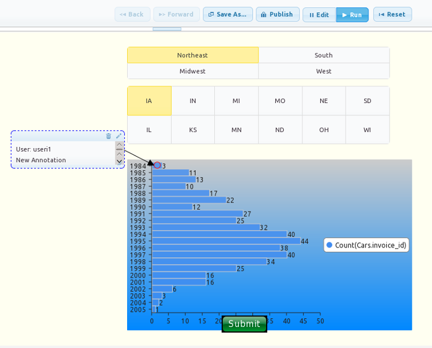Viewport: 432px width, 348px height.
Task: Switch to Edit mode
Action: [x=319, y=15]
